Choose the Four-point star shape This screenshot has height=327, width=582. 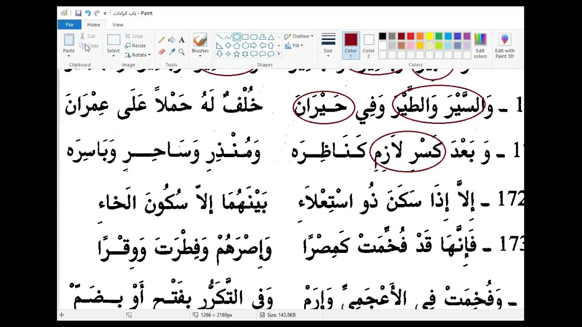click(x=228, y=54)
